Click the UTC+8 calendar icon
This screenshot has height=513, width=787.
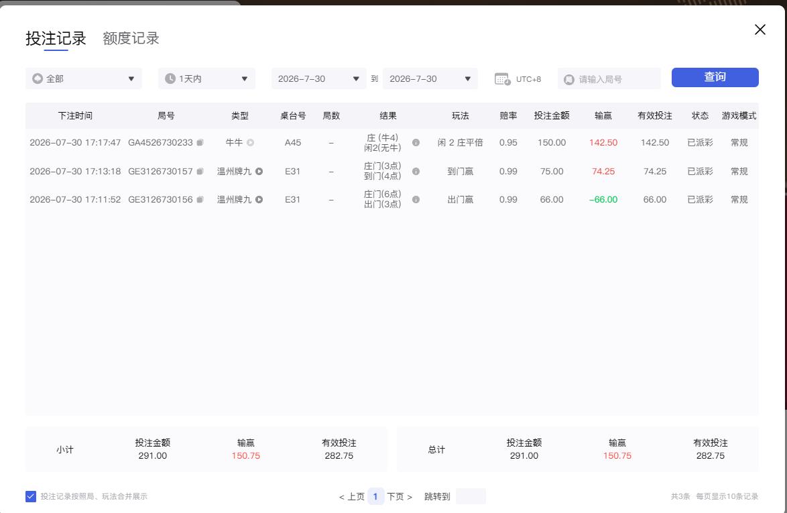click(502, 79)
